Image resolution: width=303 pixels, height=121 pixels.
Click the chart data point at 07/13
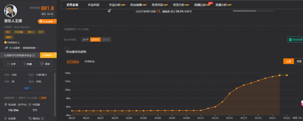pyautogui.click(x=215, y=107)
